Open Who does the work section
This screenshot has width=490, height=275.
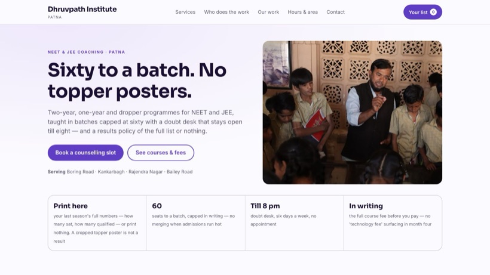click(x=226, y=12)
